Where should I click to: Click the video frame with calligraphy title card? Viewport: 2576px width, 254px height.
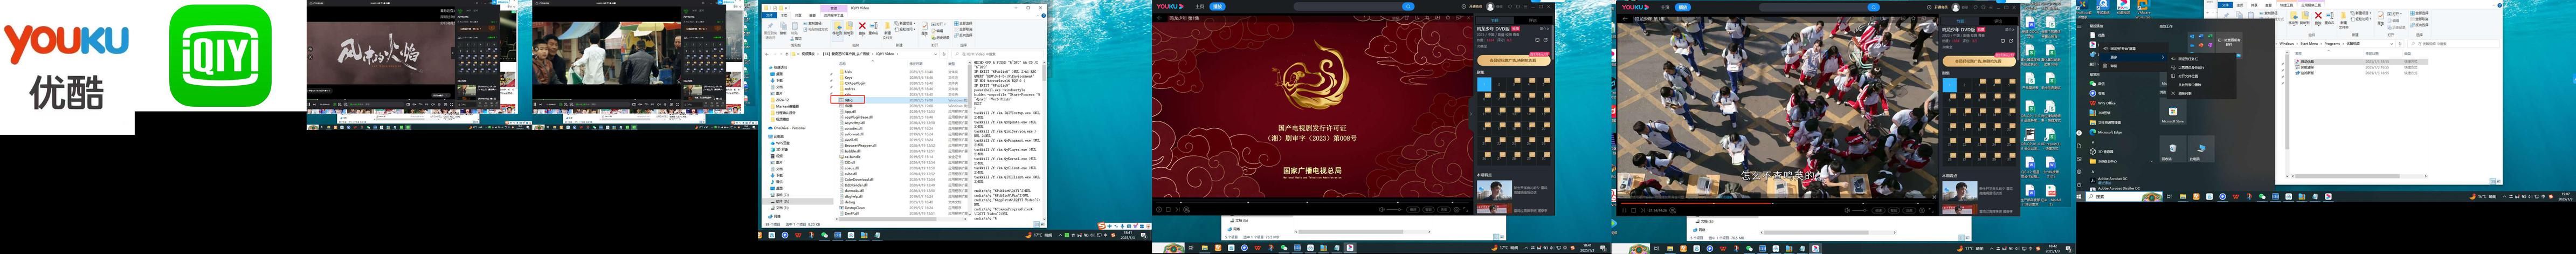381,52
